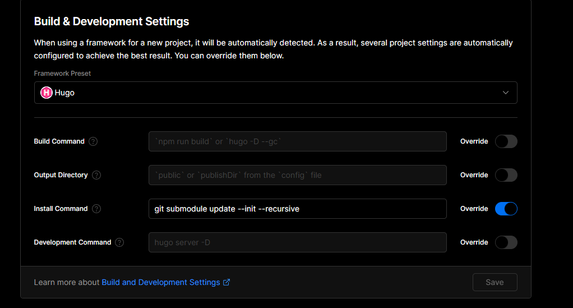Click the Development Command label
573x308 pixels.
[72, 242]
